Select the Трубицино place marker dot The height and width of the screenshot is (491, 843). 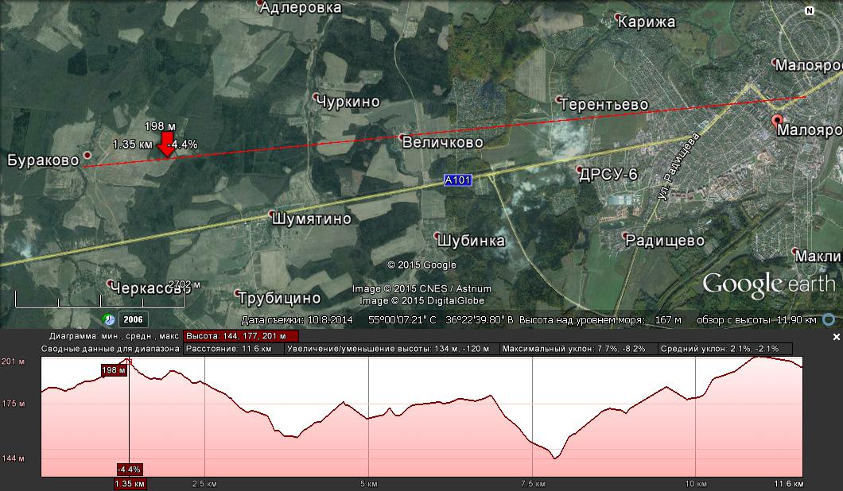tap(238, 293)
